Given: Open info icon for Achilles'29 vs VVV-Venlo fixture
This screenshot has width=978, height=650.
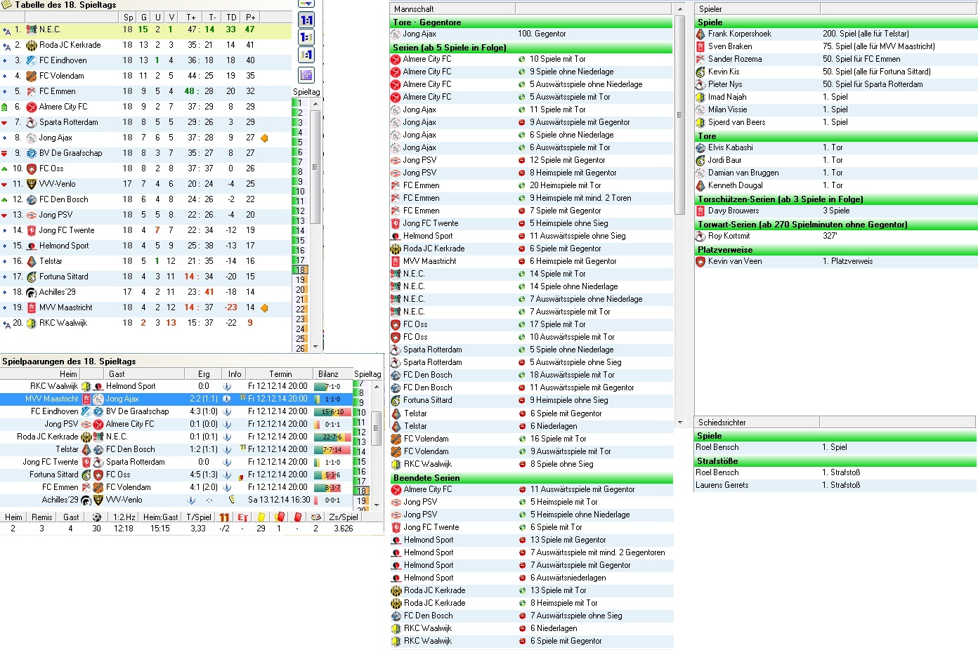Looking at the screenshot, I should tap(191, 500).
